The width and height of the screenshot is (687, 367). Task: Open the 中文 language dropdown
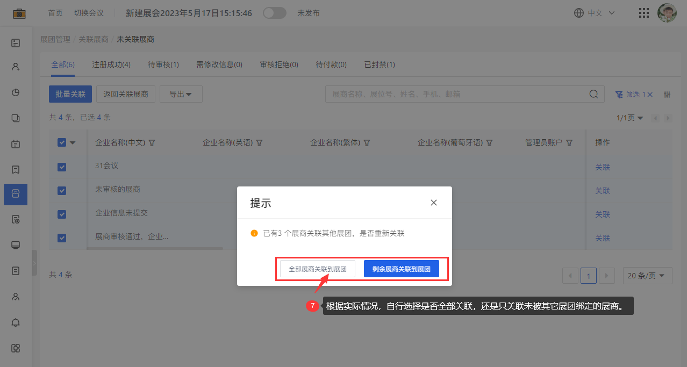click(595, 13)
